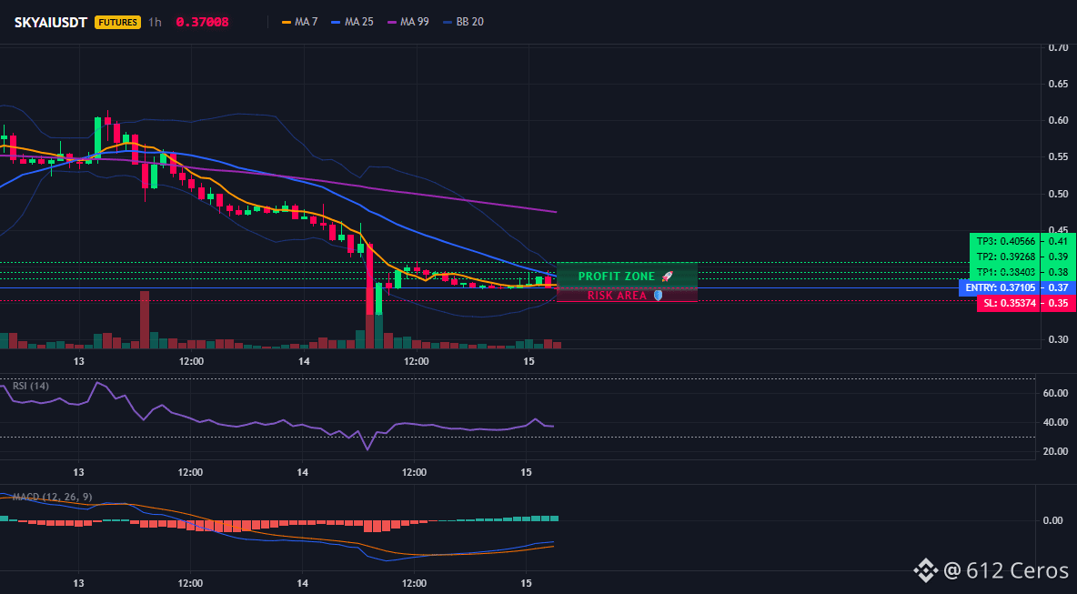Click the 0.37008 current price
The height and width of the screenshot is (594, 1077).
(x=203, y=22)
